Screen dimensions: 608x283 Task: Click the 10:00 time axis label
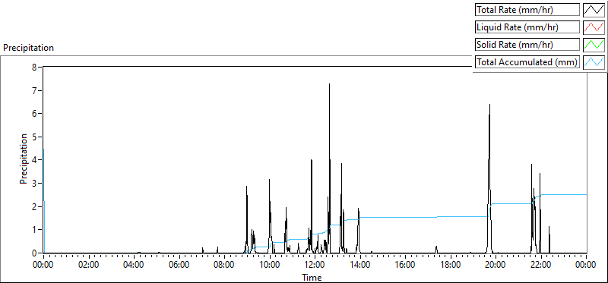point(270,265)
